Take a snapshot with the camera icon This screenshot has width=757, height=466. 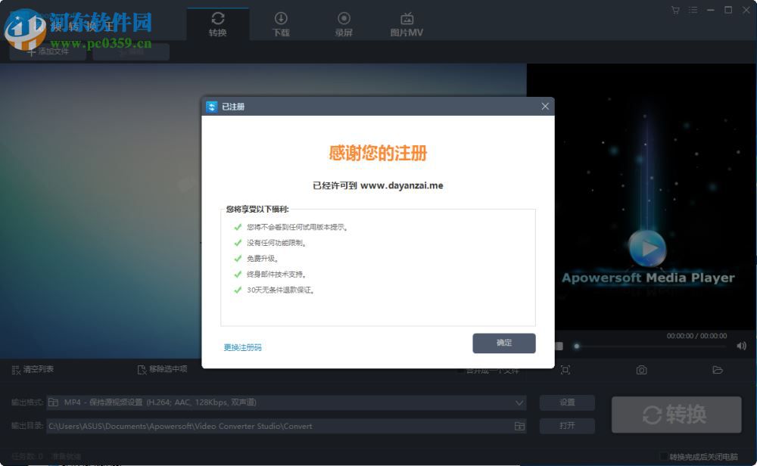pyautogui.click(x=641, y=370)
